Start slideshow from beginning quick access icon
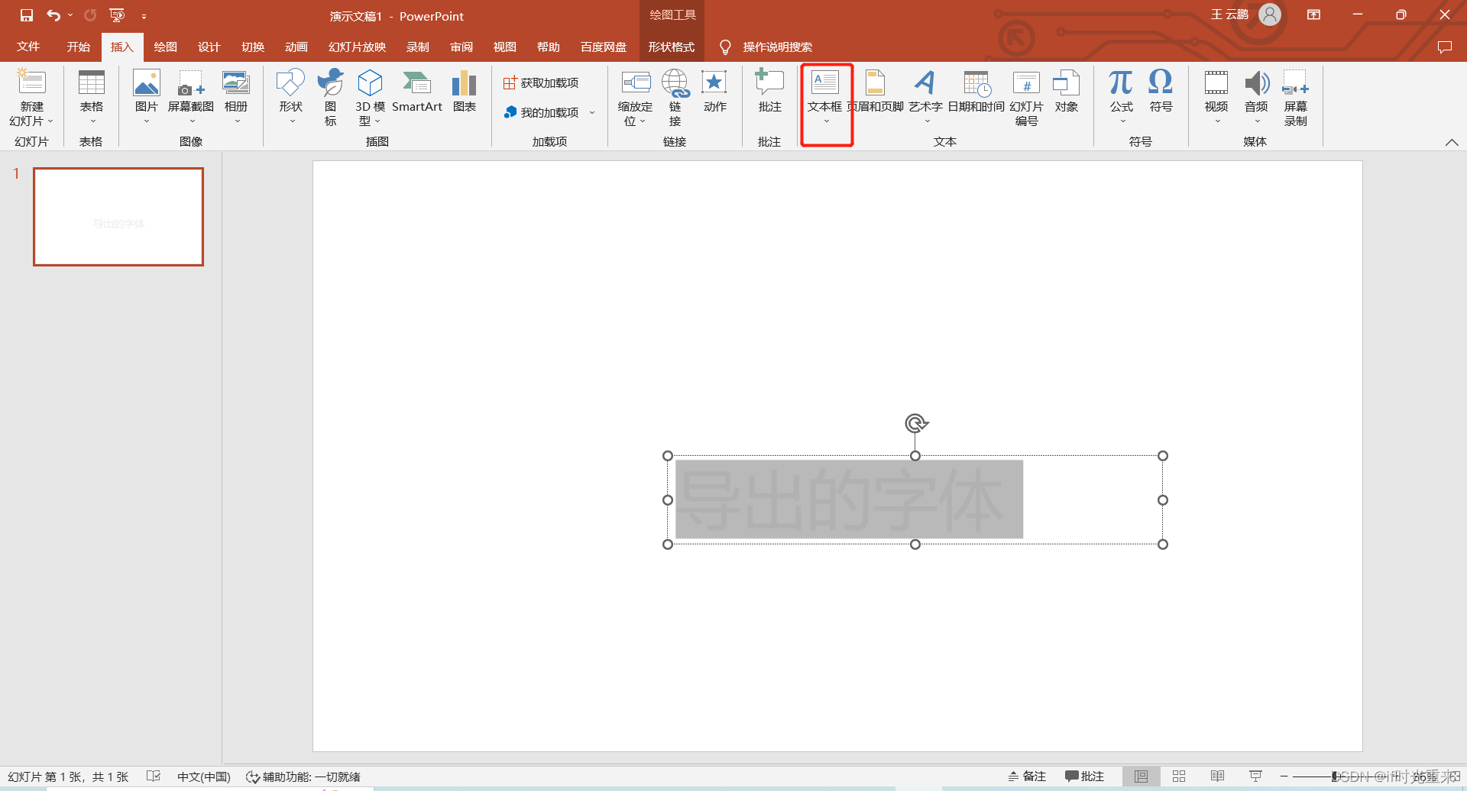 pos(117,15)
